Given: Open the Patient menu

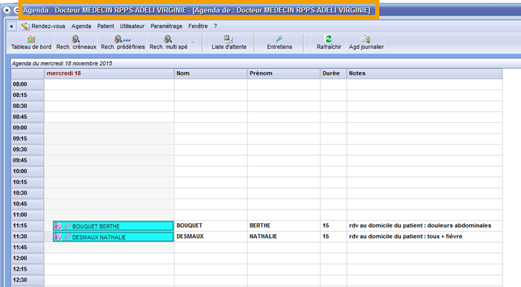Looking at the screenshot, I should coord(105,26).
